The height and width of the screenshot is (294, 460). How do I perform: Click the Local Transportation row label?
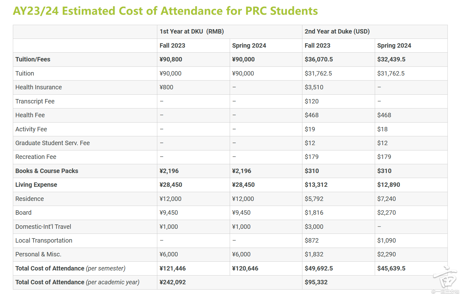(x=44, y=241)
